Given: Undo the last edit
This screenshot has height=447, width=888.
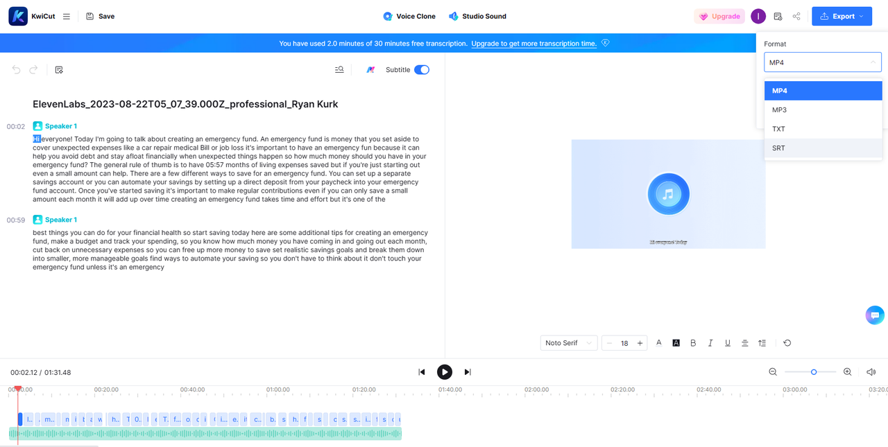Looking at the screenshot, I should tap(16, 69).
